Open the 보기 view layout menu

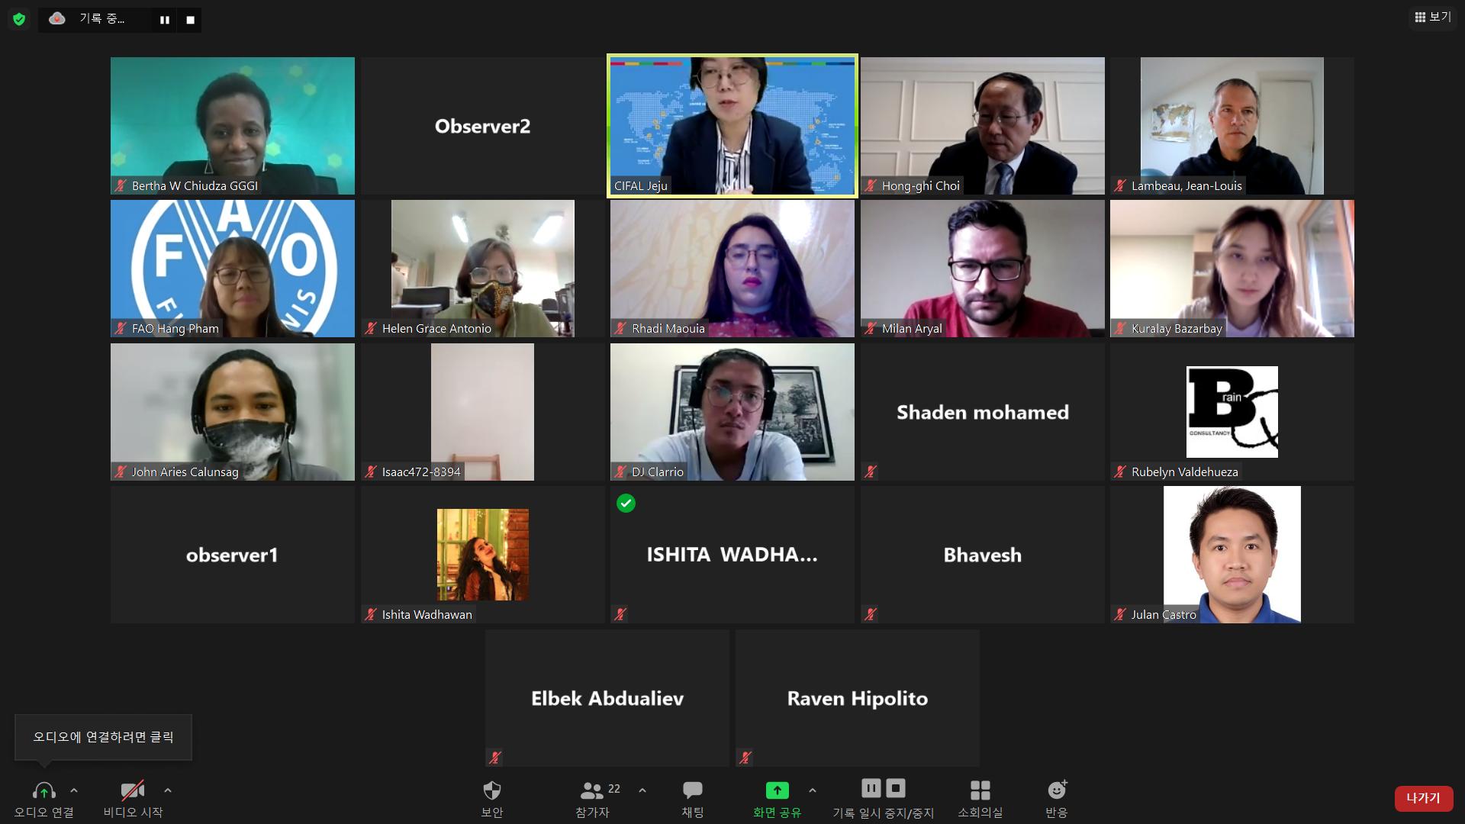click(1432, 17)
